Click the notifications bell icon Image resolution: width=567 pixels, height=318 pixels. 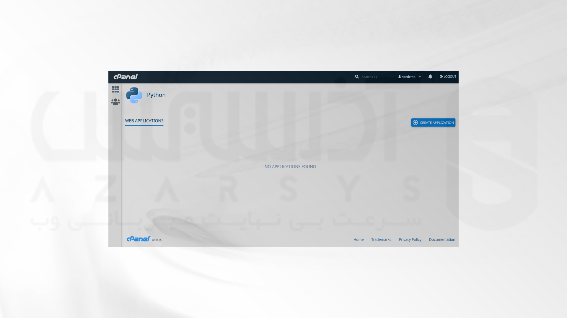[430, 77]
